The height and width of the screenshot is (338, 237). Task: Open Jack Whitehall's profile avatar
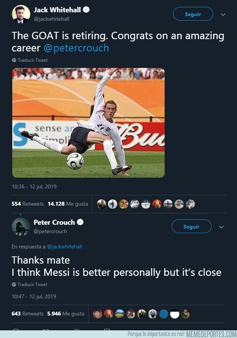(21, 14)
